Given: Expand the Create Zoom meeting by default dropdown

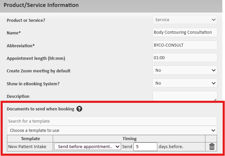Looking at the screenshot, I should [x=185, y=70].
